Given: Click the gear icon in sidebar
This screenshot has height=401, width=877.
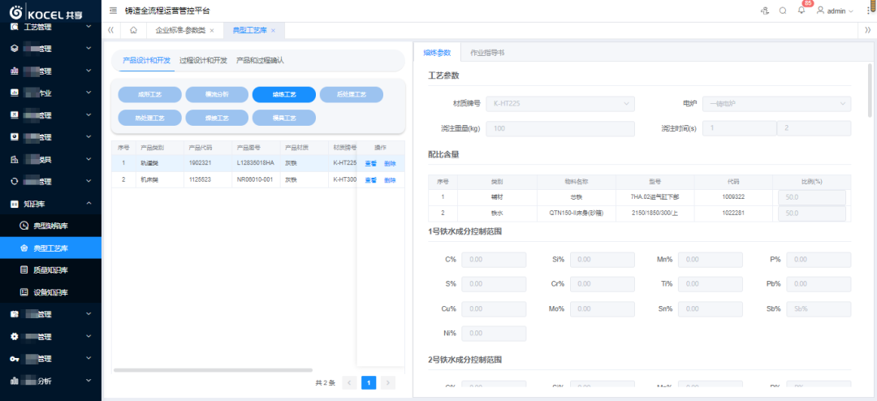Looking at the screenshot, I should click(x=15, y=337).
